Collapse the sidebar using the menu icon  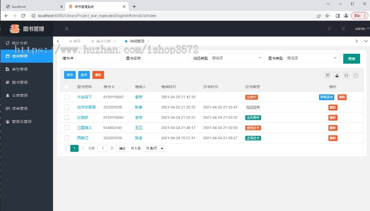66,29
